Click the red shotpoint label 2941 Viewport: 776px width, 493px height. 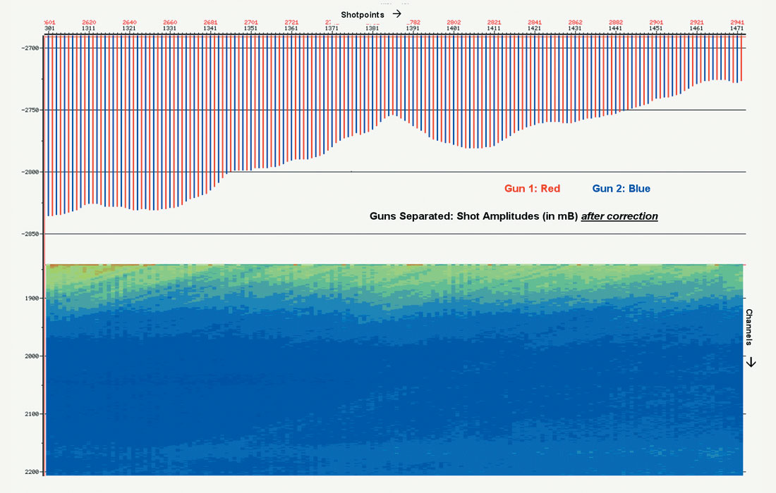(737, 23)
